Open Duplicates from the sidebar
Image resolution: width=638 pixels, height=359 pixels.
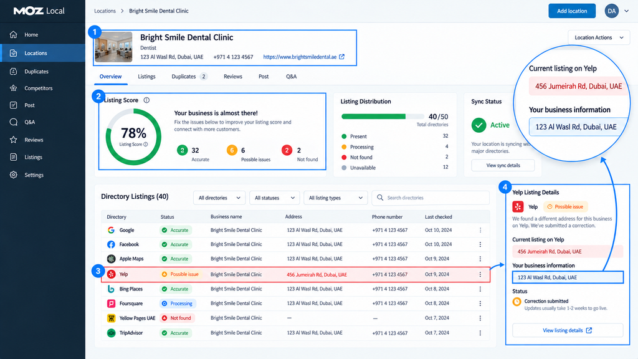(36, 71)
